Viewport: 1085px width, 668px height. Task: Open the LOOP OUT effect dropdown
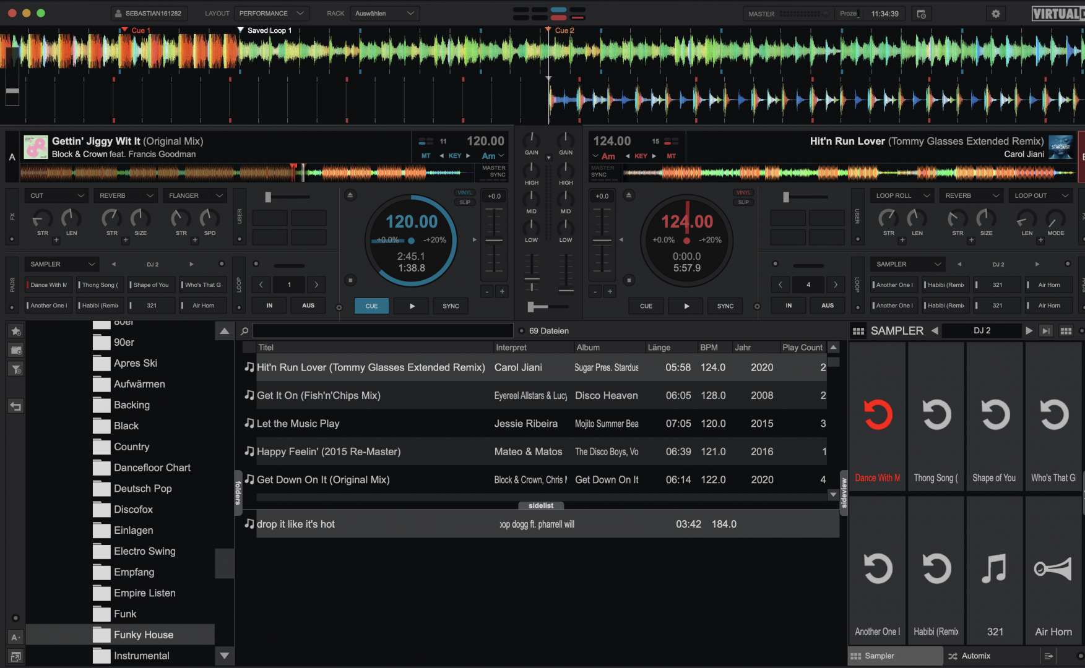click(1041, 195)
